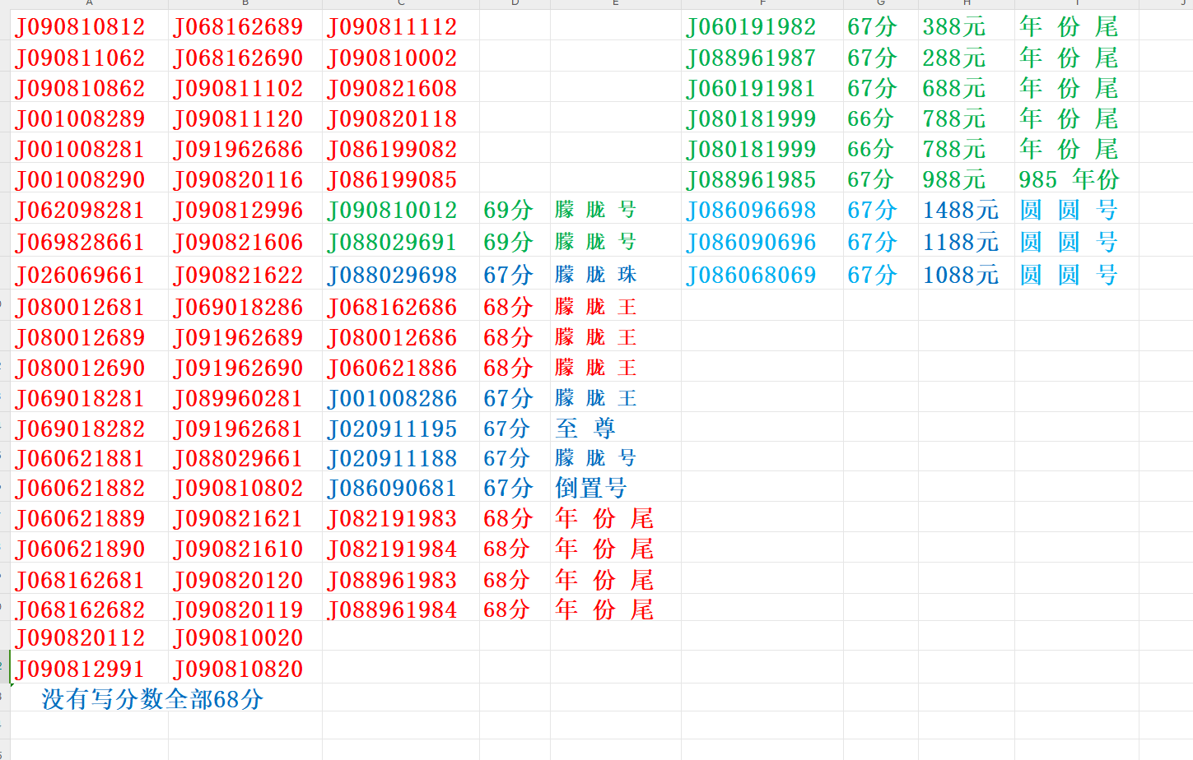Click the 朦胧珠 label cell
The width and height of the screenshot is (1193, 760).
(x=595, y=275)
